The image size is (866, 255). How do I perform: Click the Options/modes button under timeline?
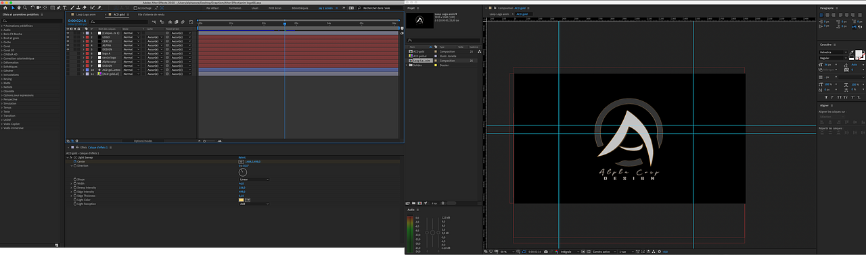point(143,141)
